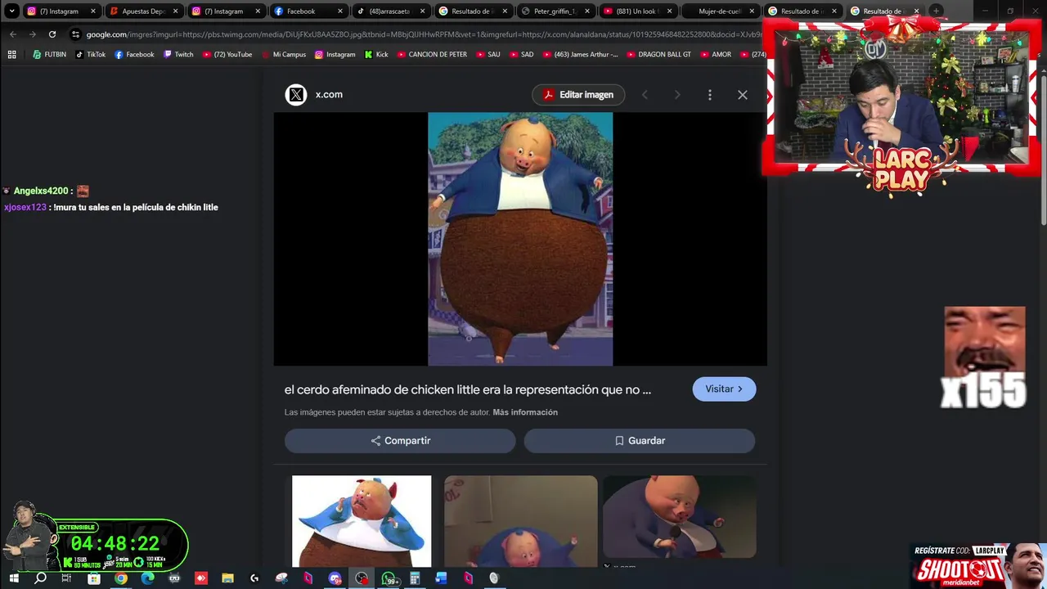Open Microsoft Word from the taskbar
Viewport: 1047px width, 589px height.
click(x=442, y=578)
